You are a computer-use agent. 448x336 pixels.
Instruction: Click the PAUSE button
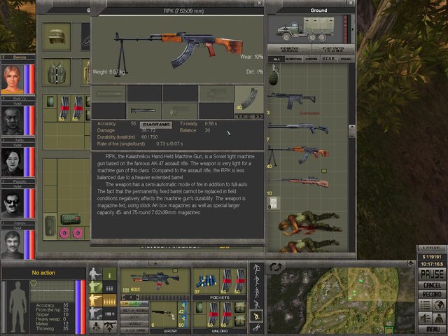point(432,274)
